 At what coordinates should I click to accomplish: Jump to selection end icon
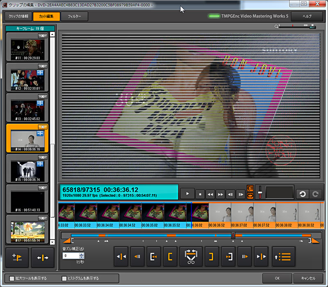click(x=228, y=257)
